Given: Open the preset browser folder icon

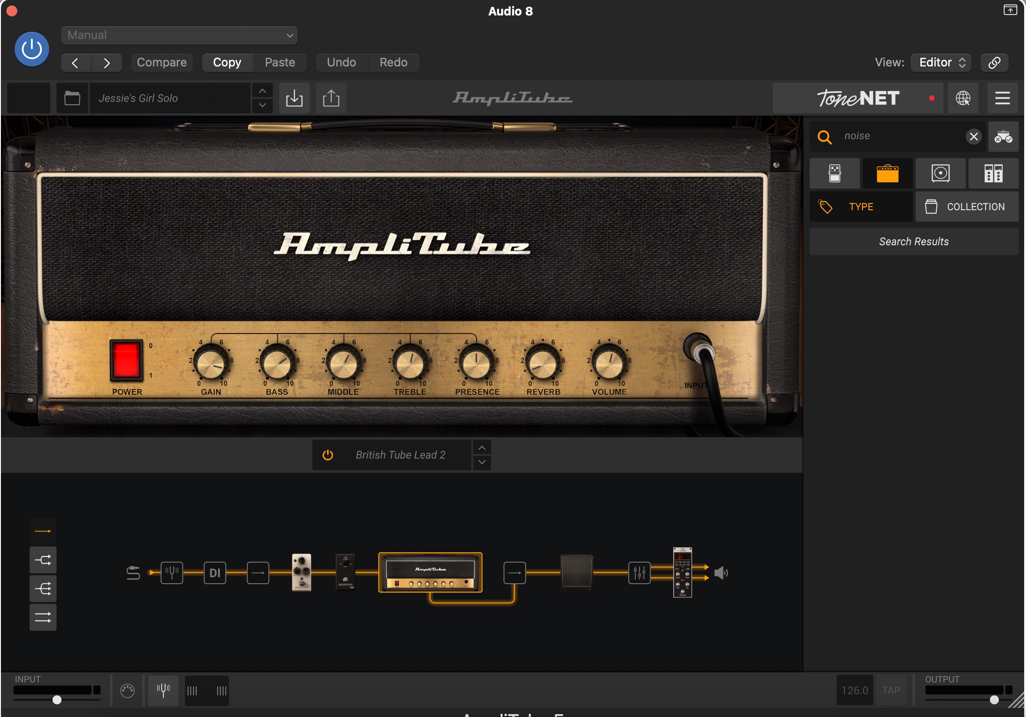Looking at the screenshot, I should coord(72,98).
